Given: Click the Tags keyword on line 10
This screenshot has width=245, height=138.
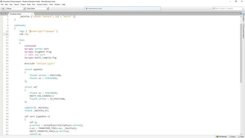Looking at the screenshot, I should (x=22, y=31).
